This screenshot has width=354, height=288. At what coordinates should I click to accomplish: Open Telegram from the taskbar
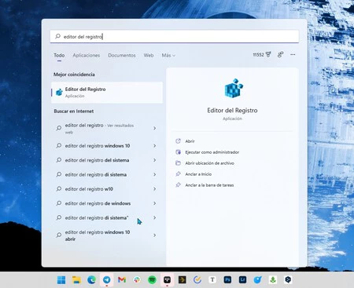click(x=107, y=280)
